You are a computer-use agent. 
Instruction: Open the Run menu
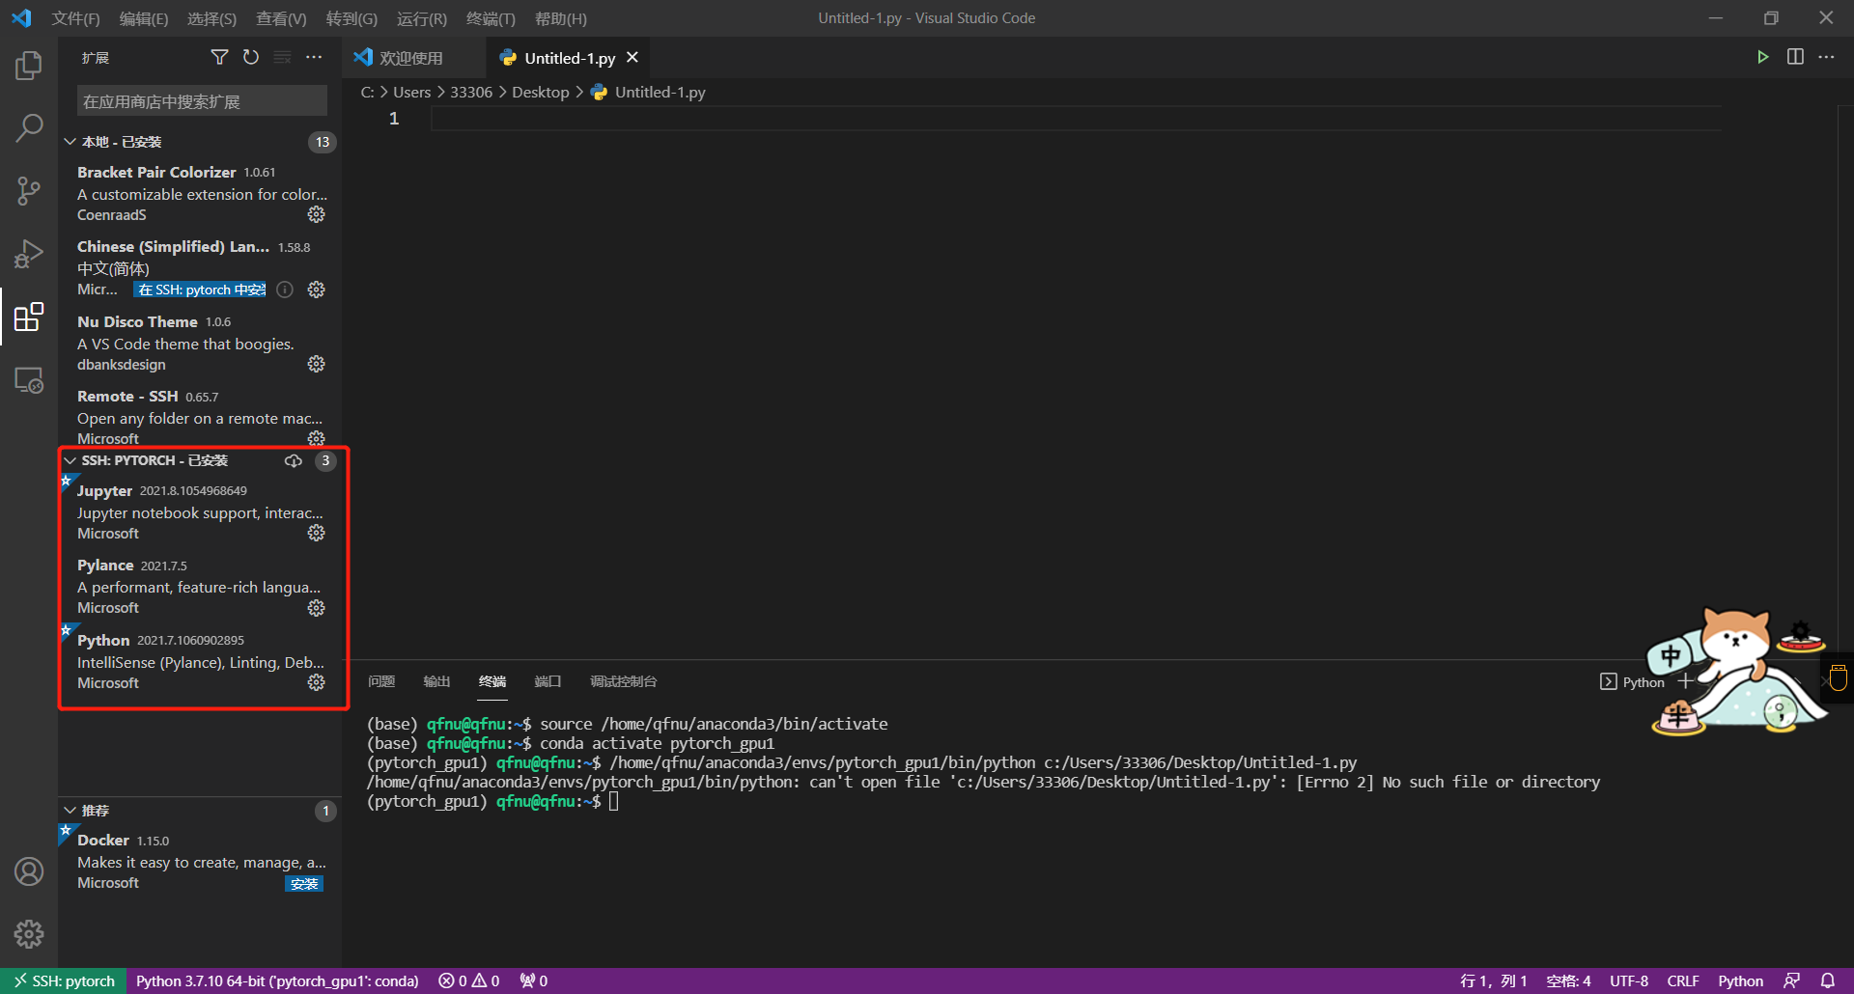[422, 18]
